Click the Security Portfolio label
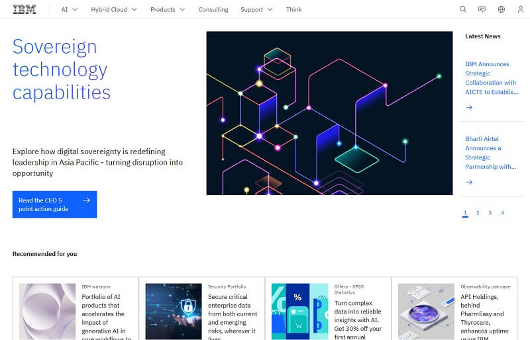This screenshot has width=530, height=340. pyautogui.click(x=227, y=286)
